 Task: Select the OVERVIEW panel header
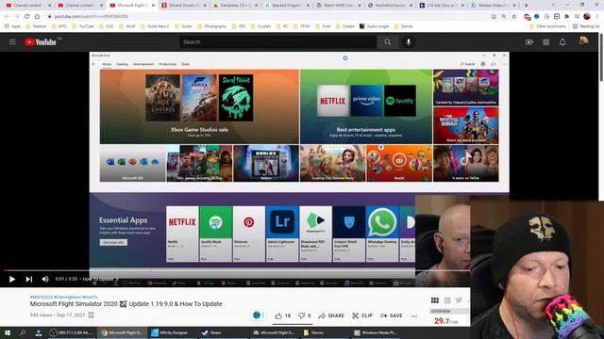point(449,311)
